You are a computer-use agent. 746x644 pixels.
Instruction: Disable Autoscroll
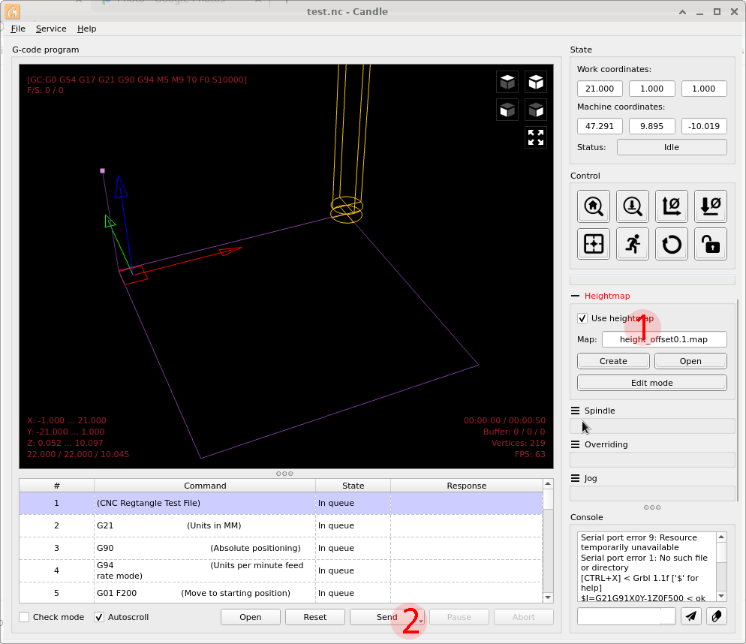98,617
